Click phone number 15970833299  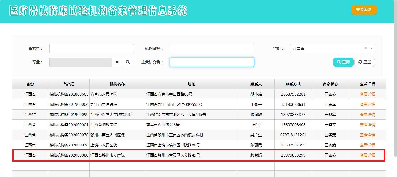click(x=293, y=155)
